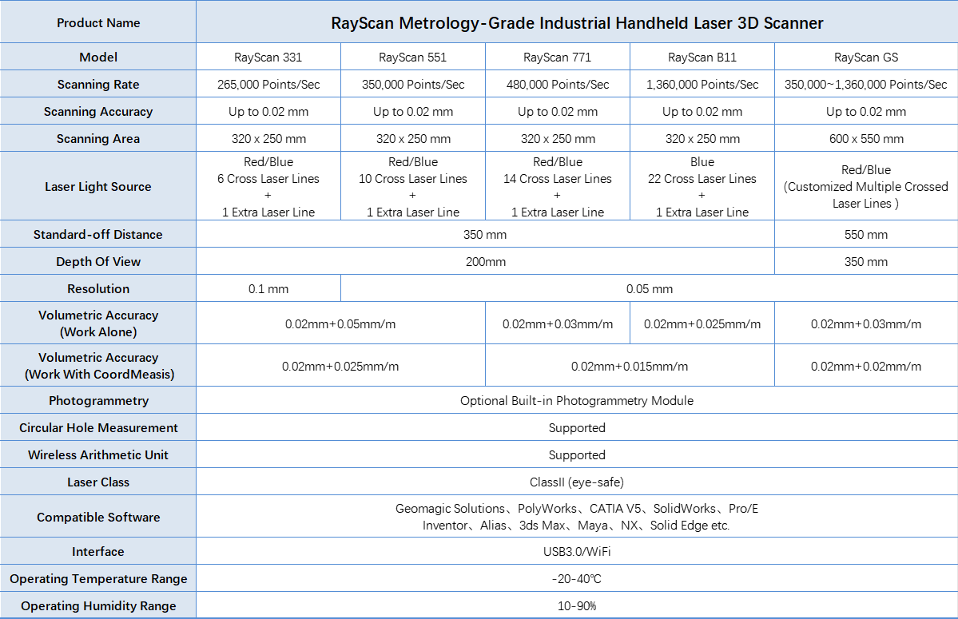Click the '0.05 mm' resolution value
The height and width of the screenshot is (619, 958).
(x=650, y=289)
